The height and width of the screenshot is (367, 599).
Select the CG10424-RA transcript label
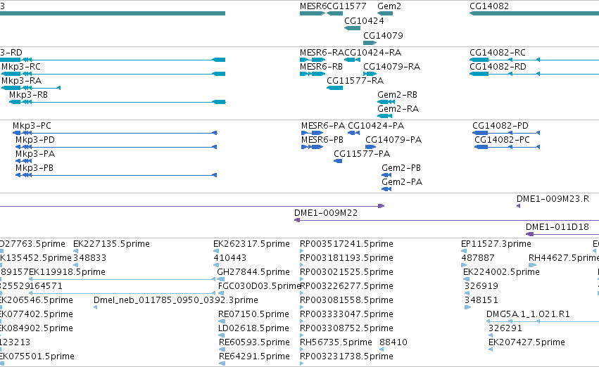point(373,52)
